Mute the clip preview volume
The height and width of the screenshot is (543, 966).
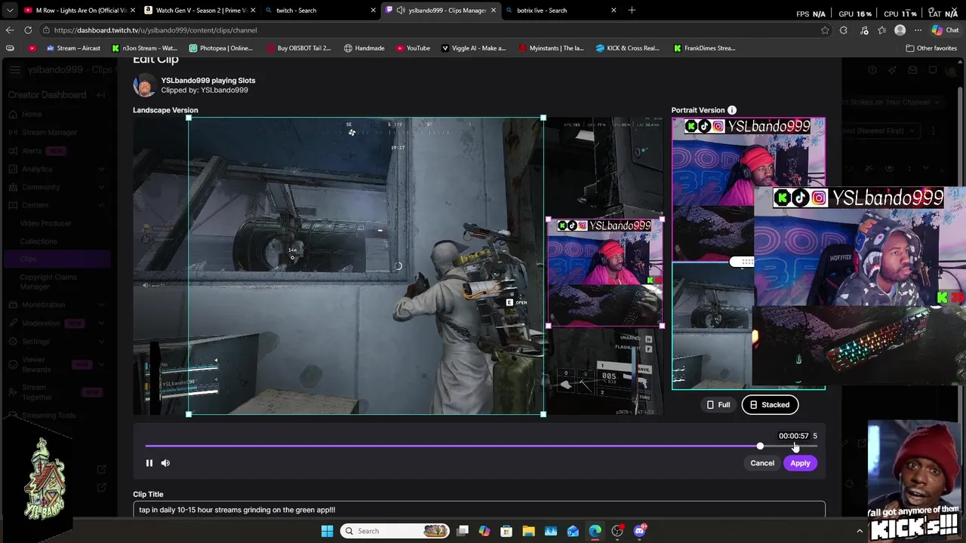point(165,463)
